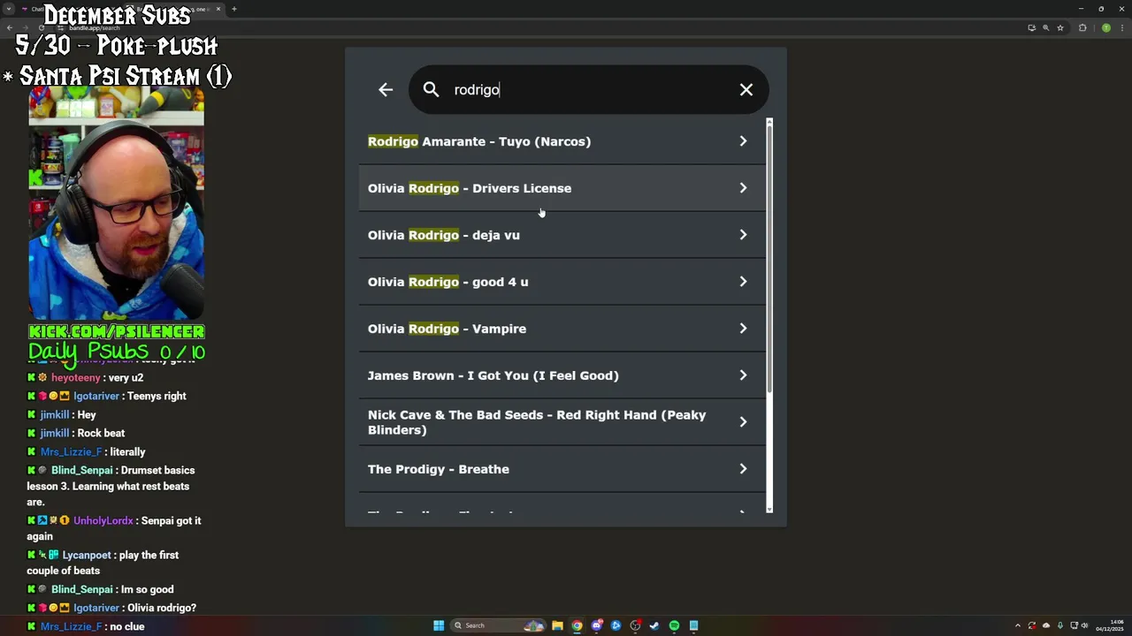This screenshot has width=1132, height=636.
Task: Click the chevron on the good 4 u row
Action: [x=743, y=282]
